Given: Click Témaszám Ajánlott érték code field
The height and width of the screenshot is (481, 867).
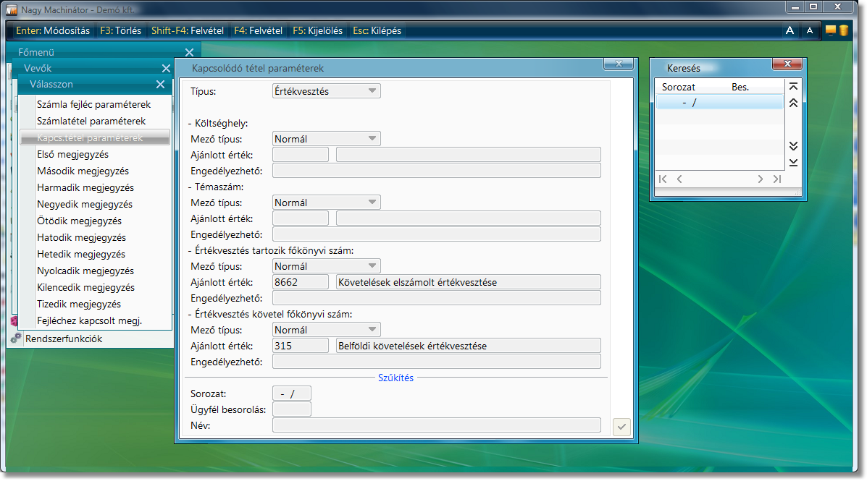Looking at the screenshot, I should coord(301,218).
